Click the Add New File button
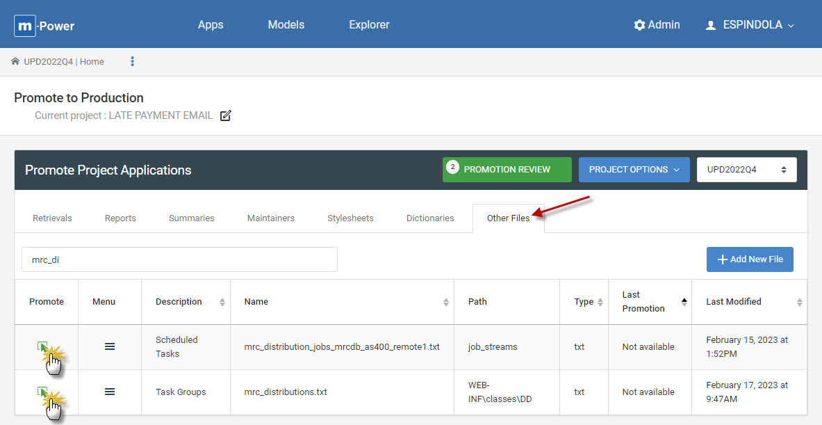Image resolution: width=822 pixels, height=425 pixels. pyautogui.click(x=749, y=259)
